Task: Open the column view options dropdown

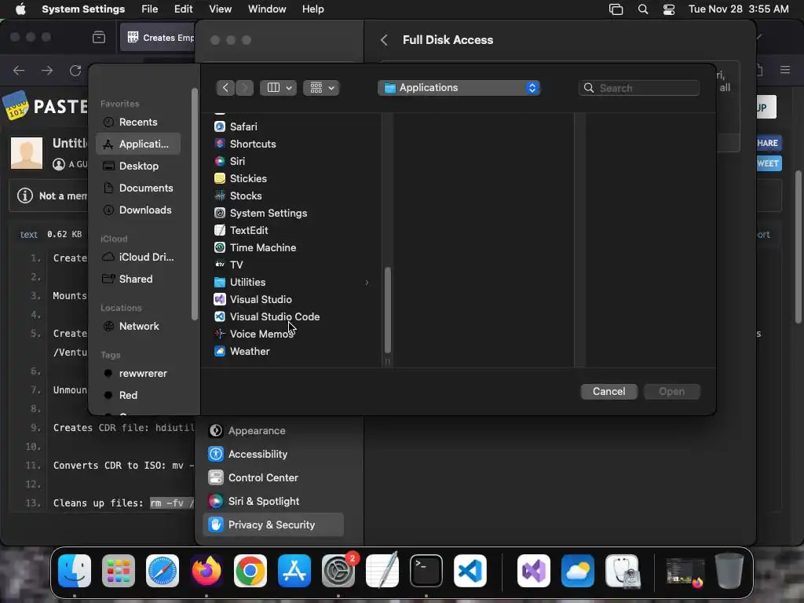Action: click(x=279, y=88)
